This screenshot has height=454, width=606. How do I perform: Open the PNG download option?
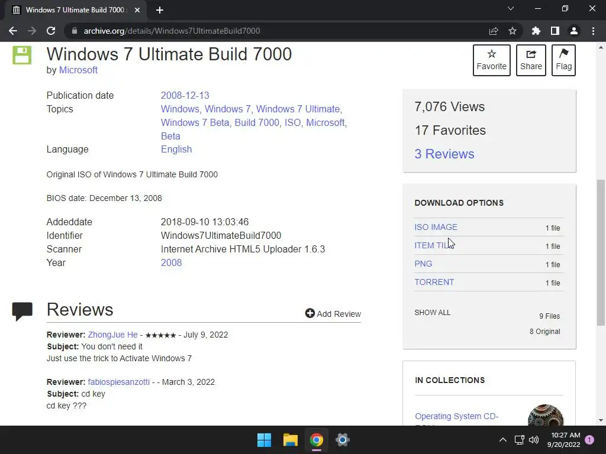click(423, 264)
